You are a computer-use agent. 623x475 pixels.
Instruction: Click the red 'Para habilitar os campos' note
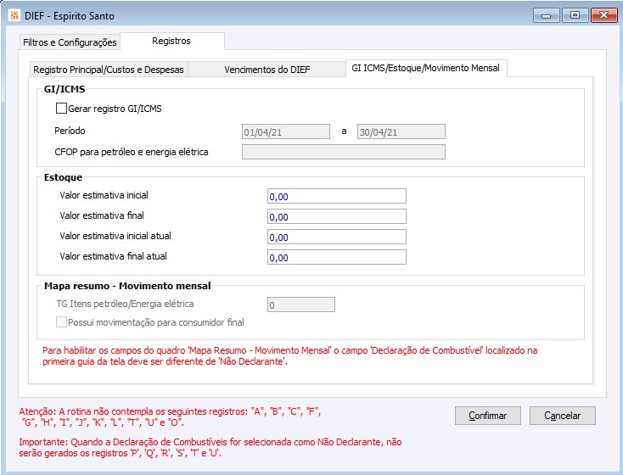pos(289,356)
